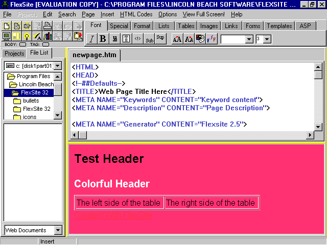The image size is (327, 245).
Task: Click the Italic formatting button
Action: (x=92, y=39)
